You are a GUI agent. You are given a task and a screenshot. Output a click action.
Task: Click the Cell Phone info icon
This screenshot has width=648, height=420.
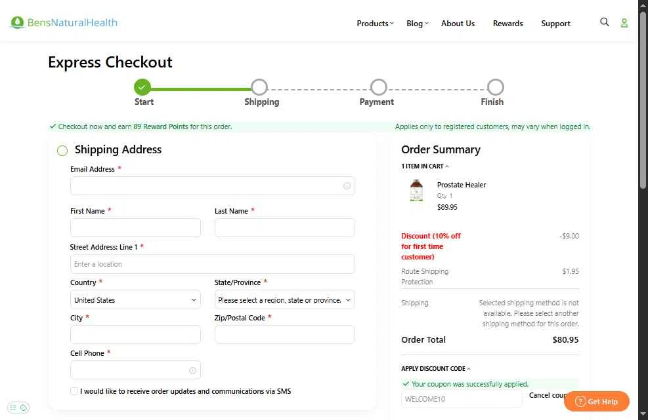(x=192, y=370)
